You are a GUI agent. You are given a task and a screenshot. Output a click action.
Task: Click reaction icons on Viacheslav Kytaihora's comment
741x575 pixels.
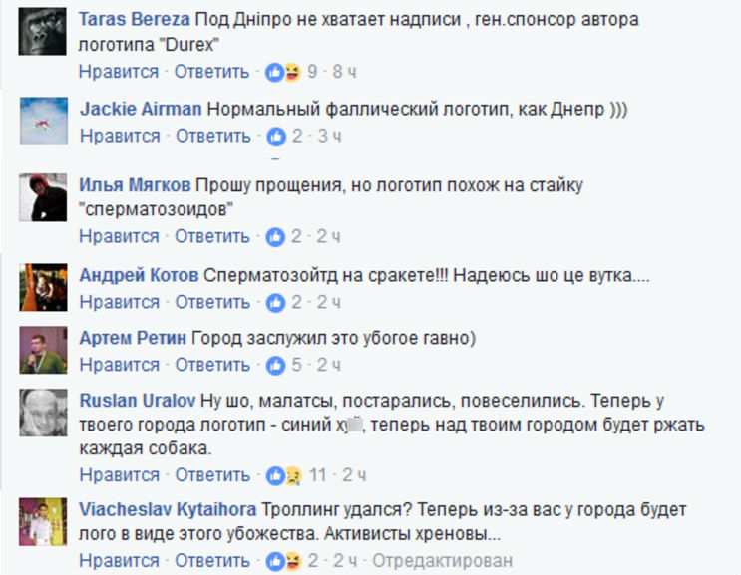click(282, 561)
